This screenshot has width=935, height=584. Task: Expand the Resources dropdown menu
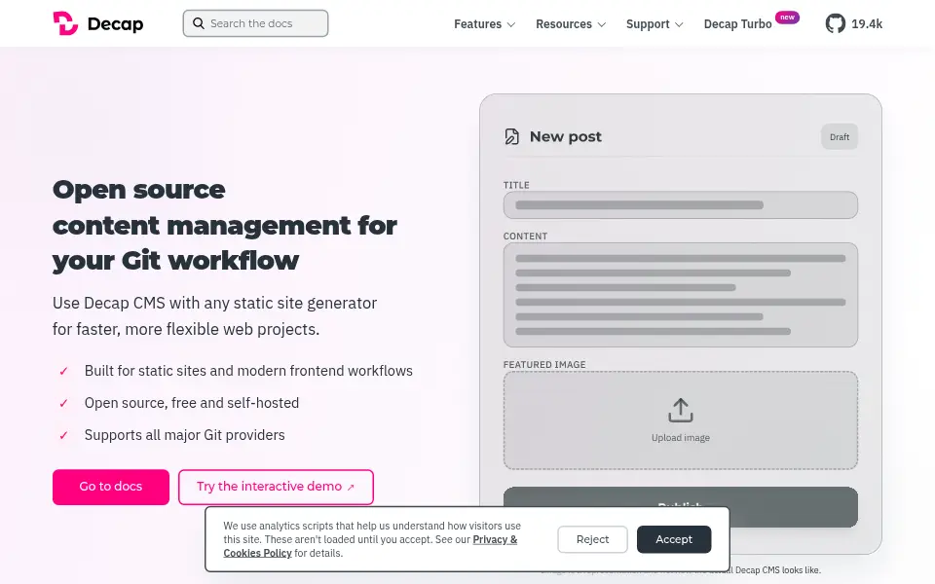[571, 24]
